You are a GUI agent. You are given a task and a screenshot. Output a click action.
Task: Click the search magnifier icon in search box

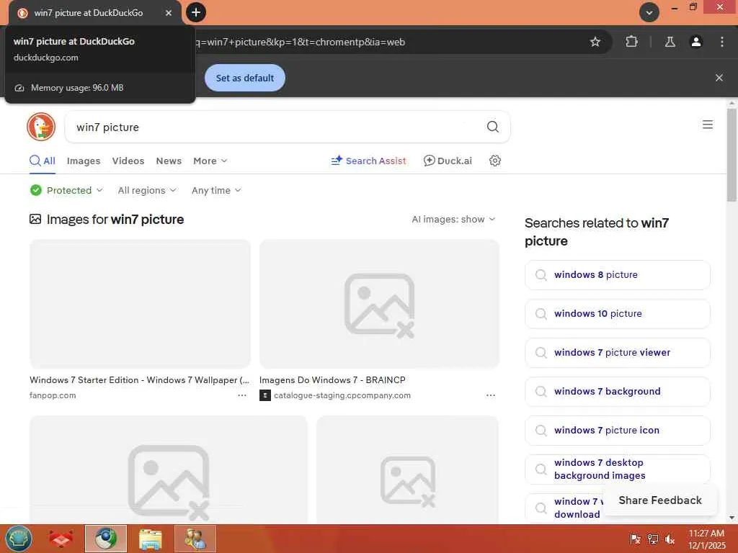coord(493,127)
